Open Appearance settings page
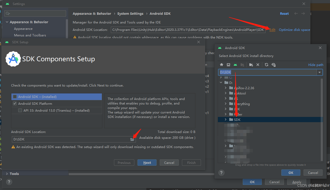The height and width of the screenshot is (190, 330). (x=23, y=29)
